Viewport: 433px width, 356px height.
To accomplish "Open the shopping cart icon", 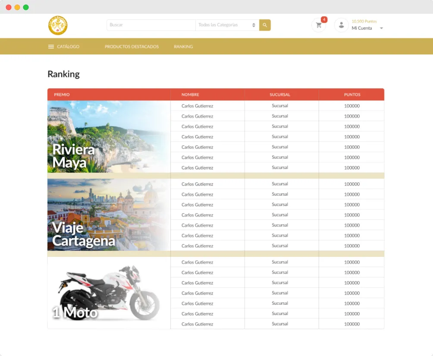I will pyautogui.click(x=319, y=25).
